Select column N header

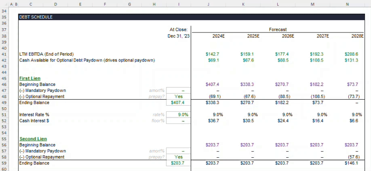click(347, 4)
